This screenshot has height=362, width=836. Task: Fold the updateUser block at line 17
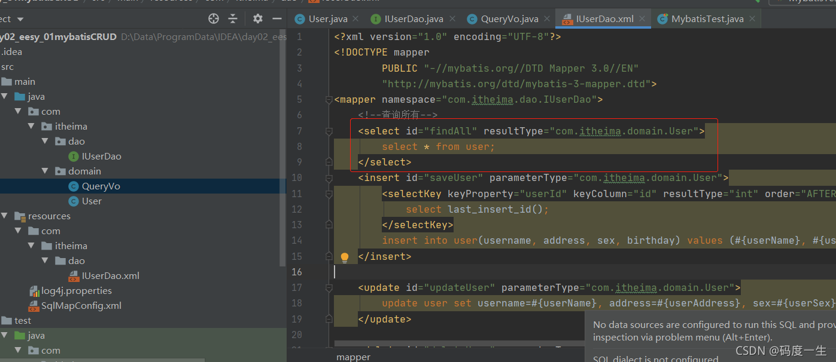coord(329,287)
